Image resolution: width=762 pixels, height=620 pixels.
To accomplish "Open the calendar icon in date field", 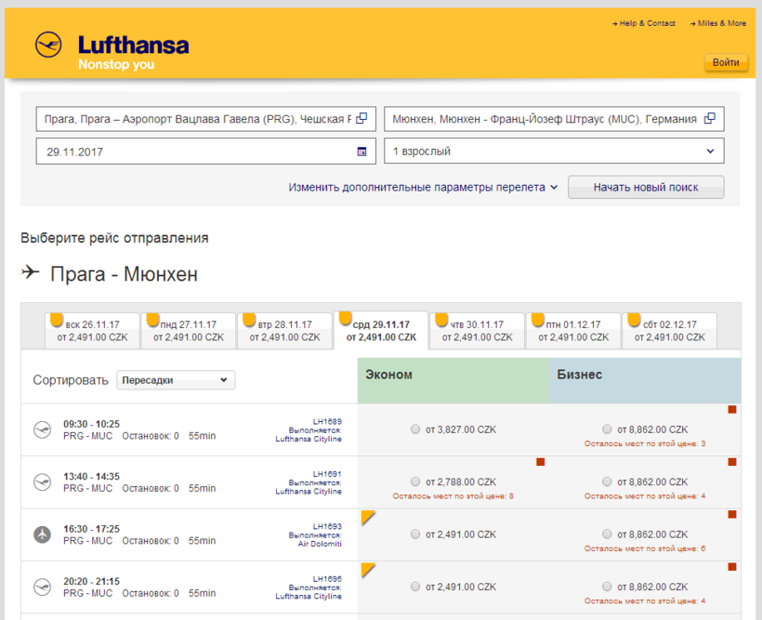I will 361,152.
